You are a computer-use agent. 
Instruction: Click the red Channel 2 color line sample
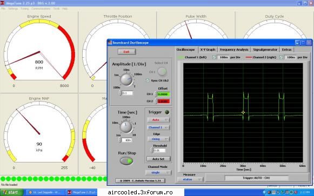[x=249, y=57]
